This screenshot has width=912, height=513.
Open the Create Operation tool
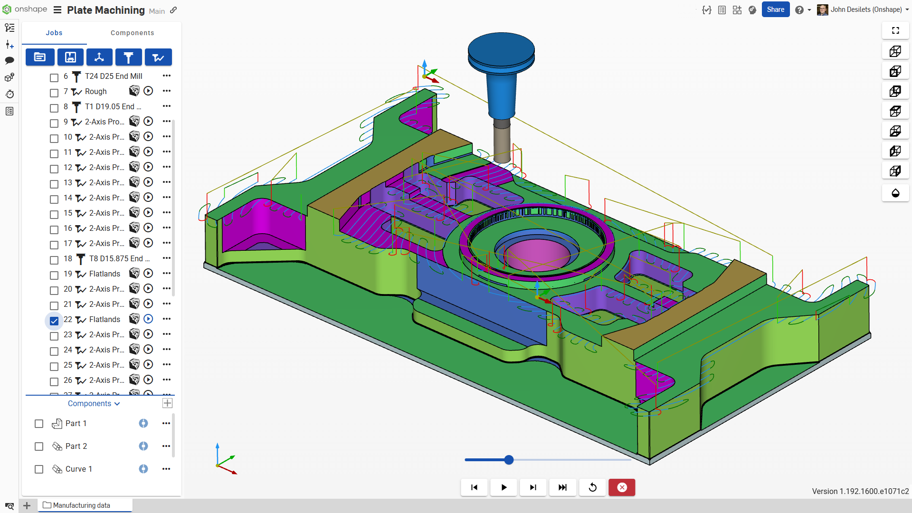[x=158, y=57]
